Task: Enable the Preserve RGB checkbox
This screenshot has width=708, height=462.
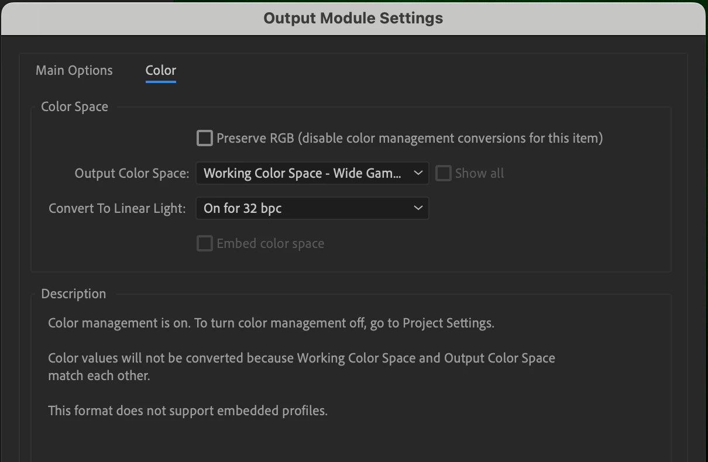Action: tap(205, 139)
